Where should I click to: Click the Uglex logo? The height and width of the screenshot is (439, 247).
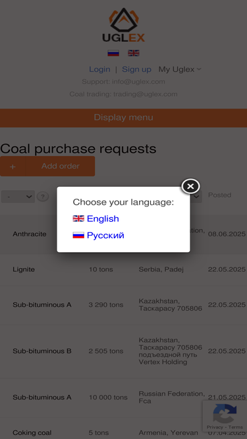tap(124, 25)
